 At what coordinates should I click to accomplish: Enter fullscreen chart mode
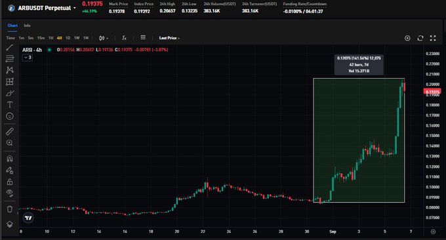tap(433, 38)
